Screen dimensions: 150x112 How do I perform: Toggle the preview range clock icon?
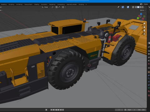coord(125,110)
